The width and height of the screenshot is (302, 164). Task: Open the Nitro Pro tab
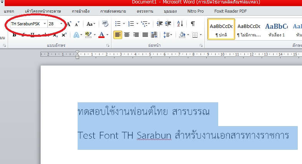[x=196, y=11]
